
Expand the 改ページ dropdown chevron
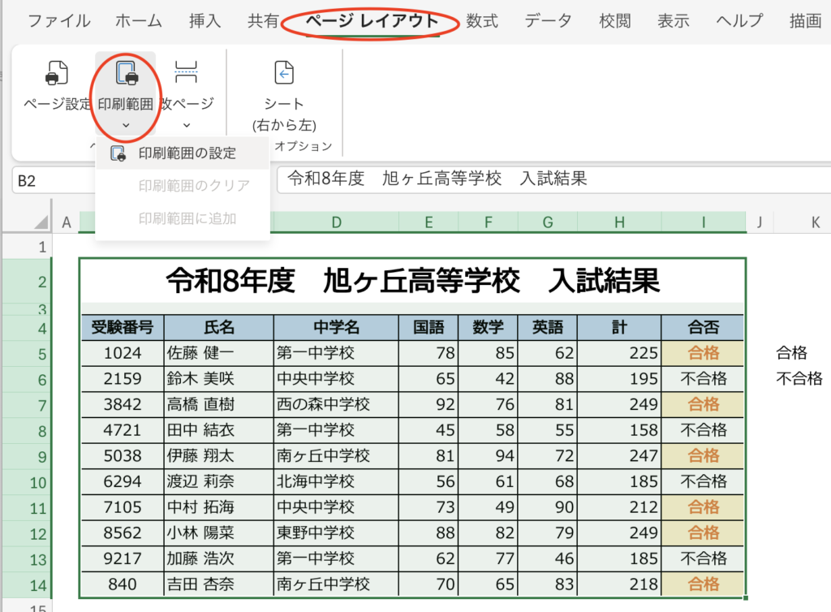click(187, 125)
